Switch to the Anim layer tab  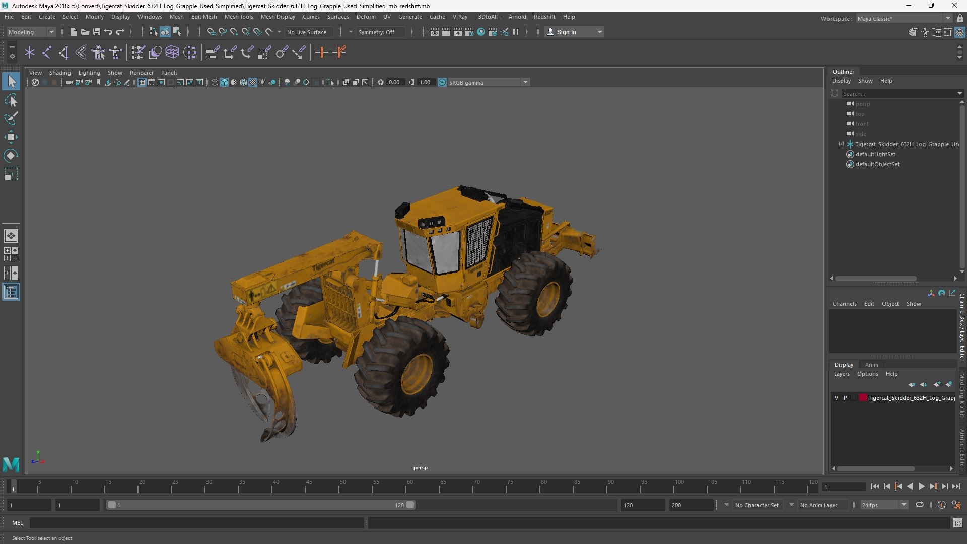(x=871, y=365)
